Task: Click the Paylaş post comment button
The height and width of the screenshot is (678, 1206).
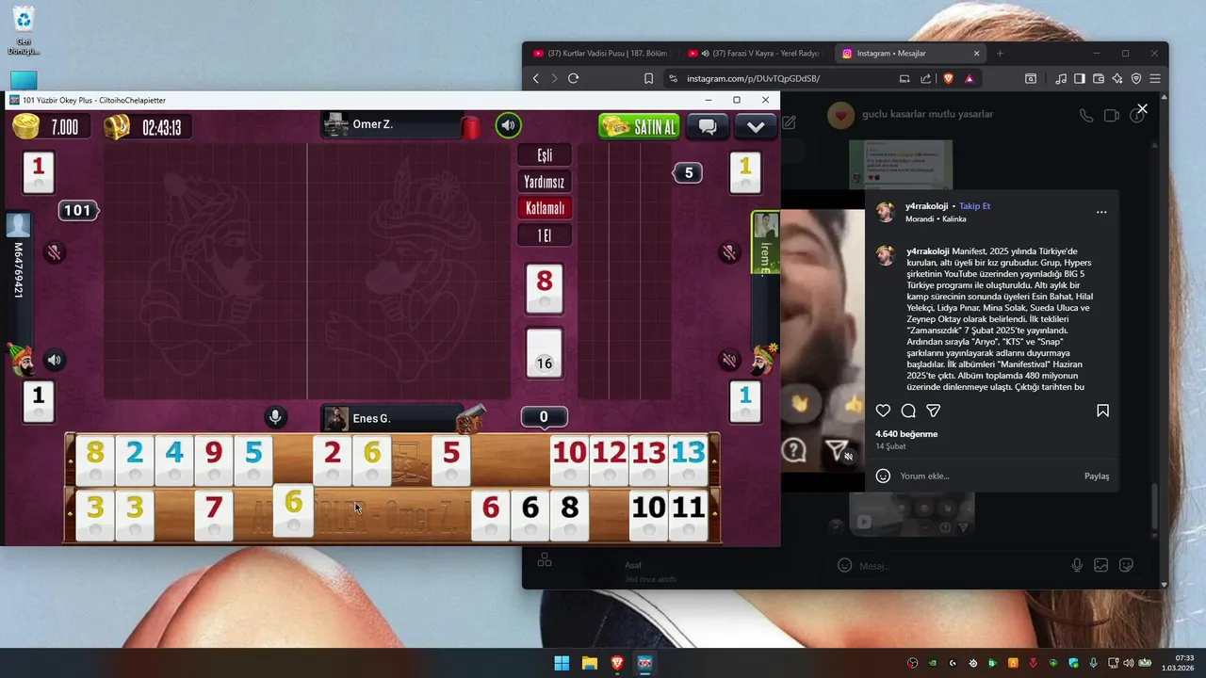Action: pos(1097,476)
